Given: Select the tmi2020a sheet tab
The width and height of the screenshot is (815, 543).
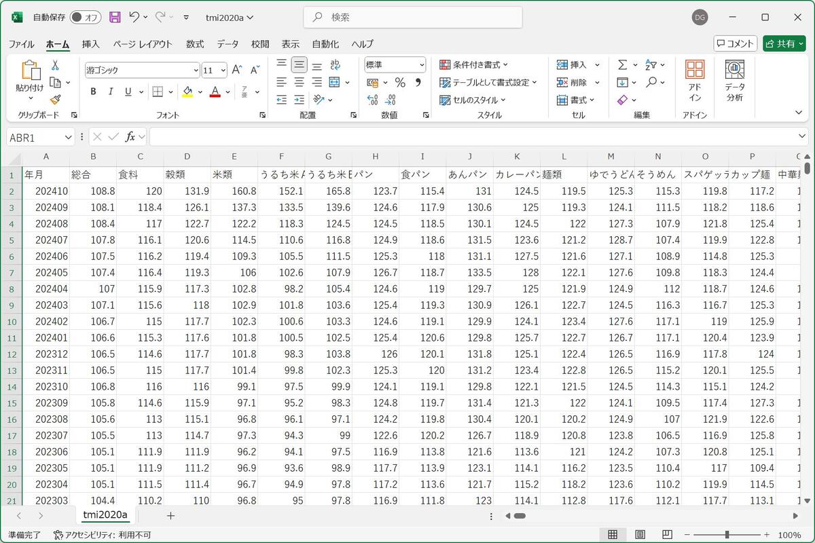Looking at the screenshot, I should 105,515.
